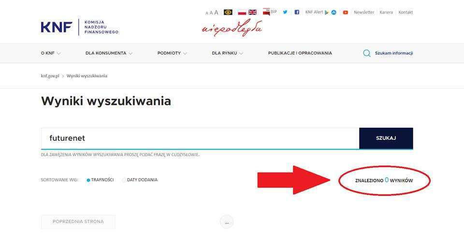Click the search field containing futurenet
Screen dimensions: 464x239
pos(200,138)
